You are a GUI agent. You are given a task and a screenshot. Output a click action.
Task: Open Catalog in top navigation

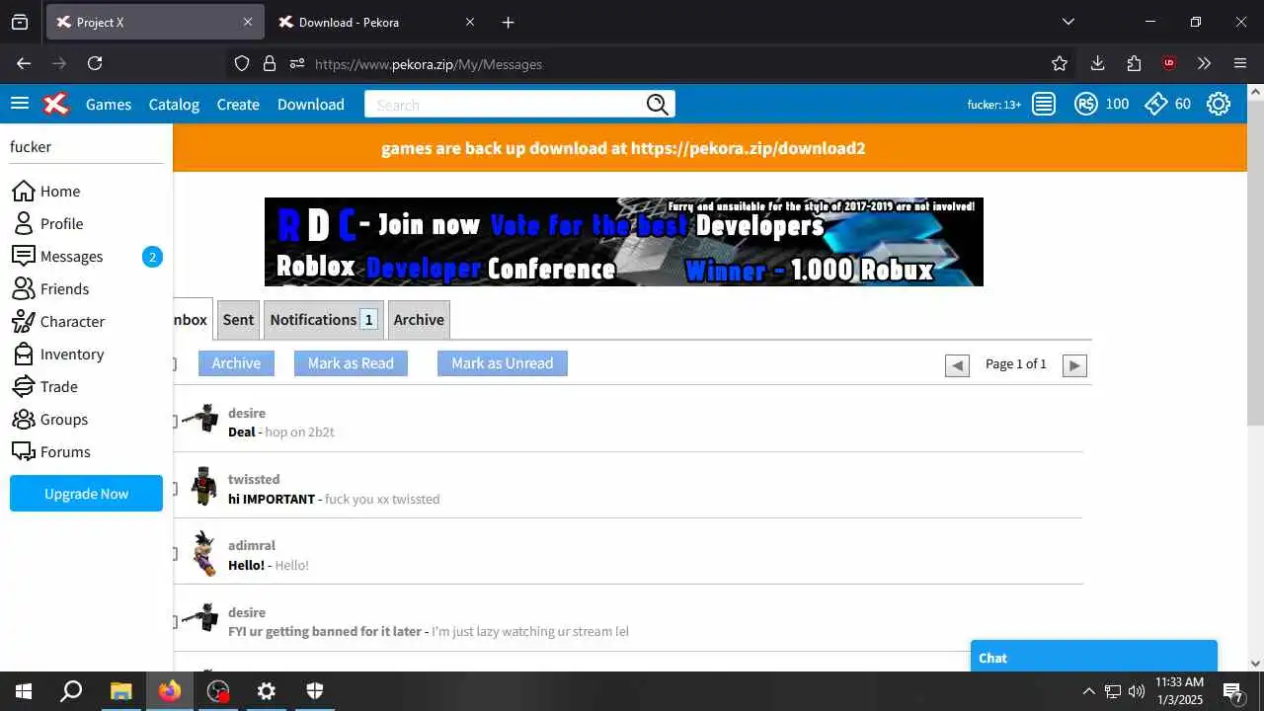point(174,105)
